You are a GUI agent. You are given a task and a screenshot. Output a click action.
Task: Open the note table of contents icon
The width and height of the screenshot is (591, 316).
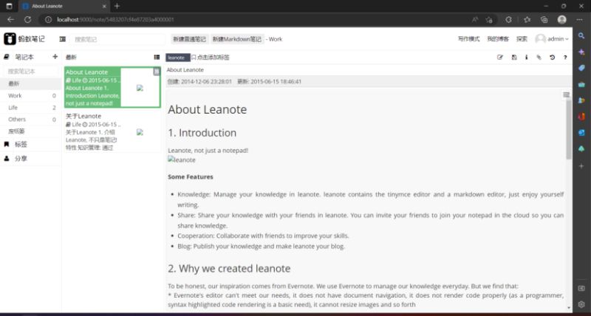pyautogui.click(x=566, y=95)
